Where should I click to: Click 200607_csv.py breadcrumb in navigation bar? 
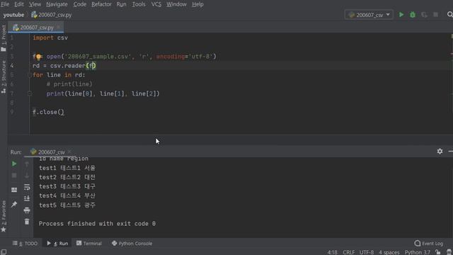pos(52,15)
